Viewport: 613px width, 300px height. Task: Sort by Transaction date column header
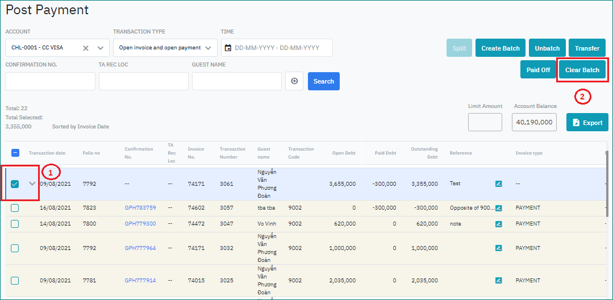(x=47, y=153)
